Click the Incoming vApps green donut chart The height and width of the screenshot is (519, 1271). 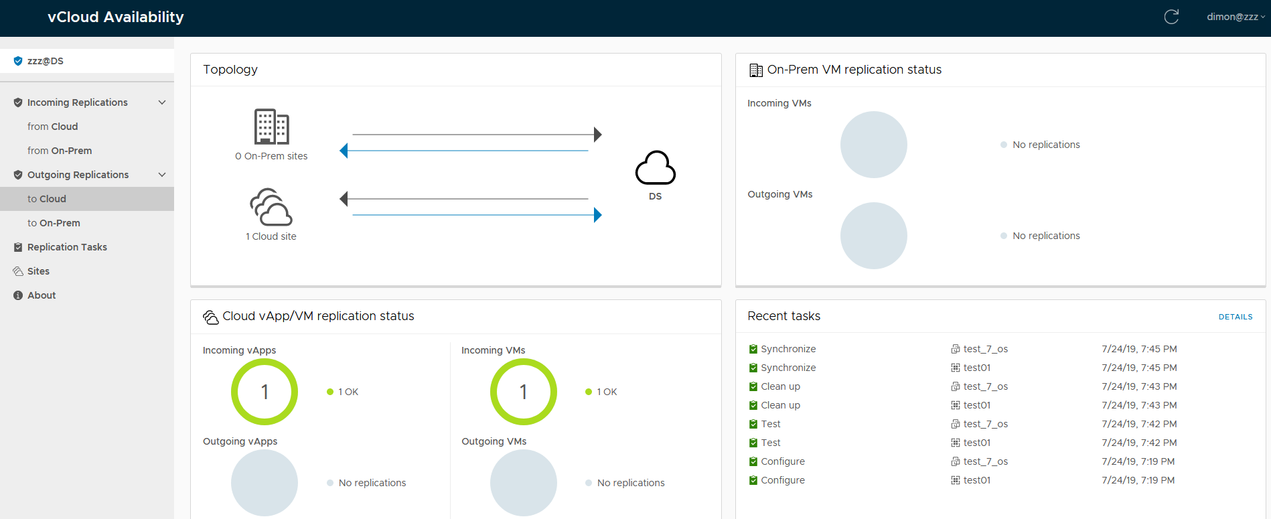[265, 392]
